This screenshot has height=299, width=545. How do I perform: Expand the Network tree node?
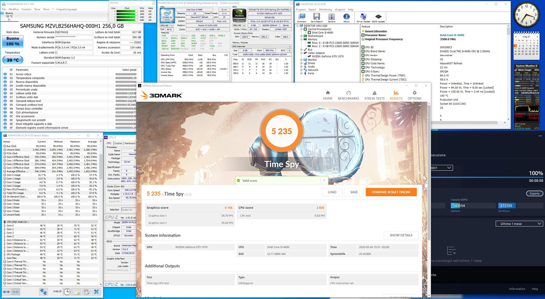click(x=301, y=70)
